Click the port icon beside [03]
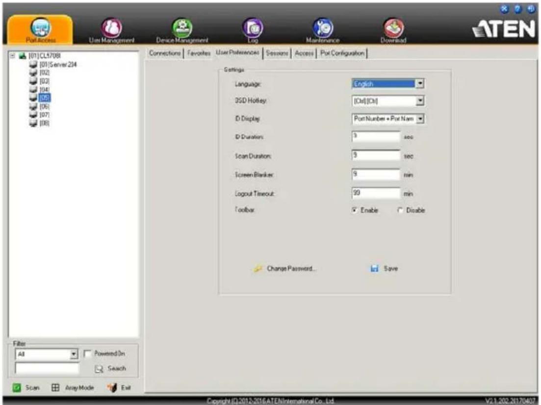 [x=33, y=81]
